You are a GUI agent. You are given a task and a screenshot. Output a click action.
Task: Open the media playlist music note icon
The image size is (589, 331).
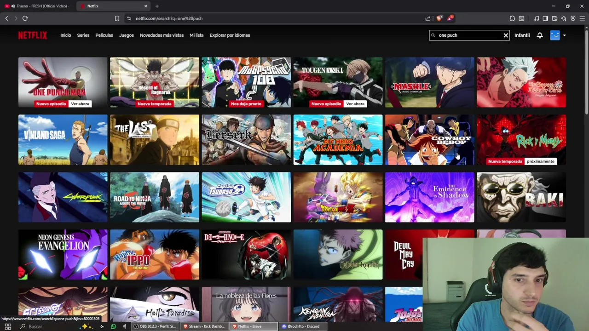tap(536, 18)
